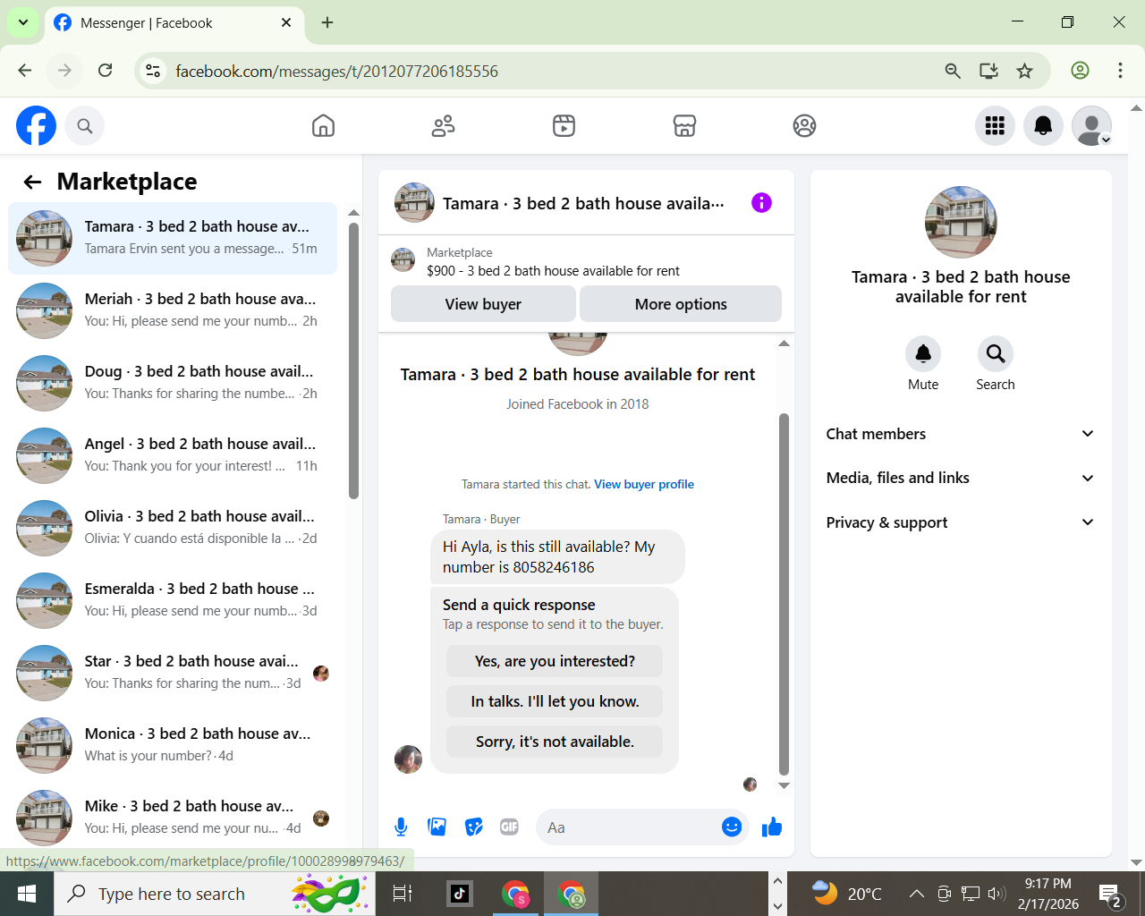Click Windows taskbar search box
Screen dimensions: 1145x916
point(215,894)
